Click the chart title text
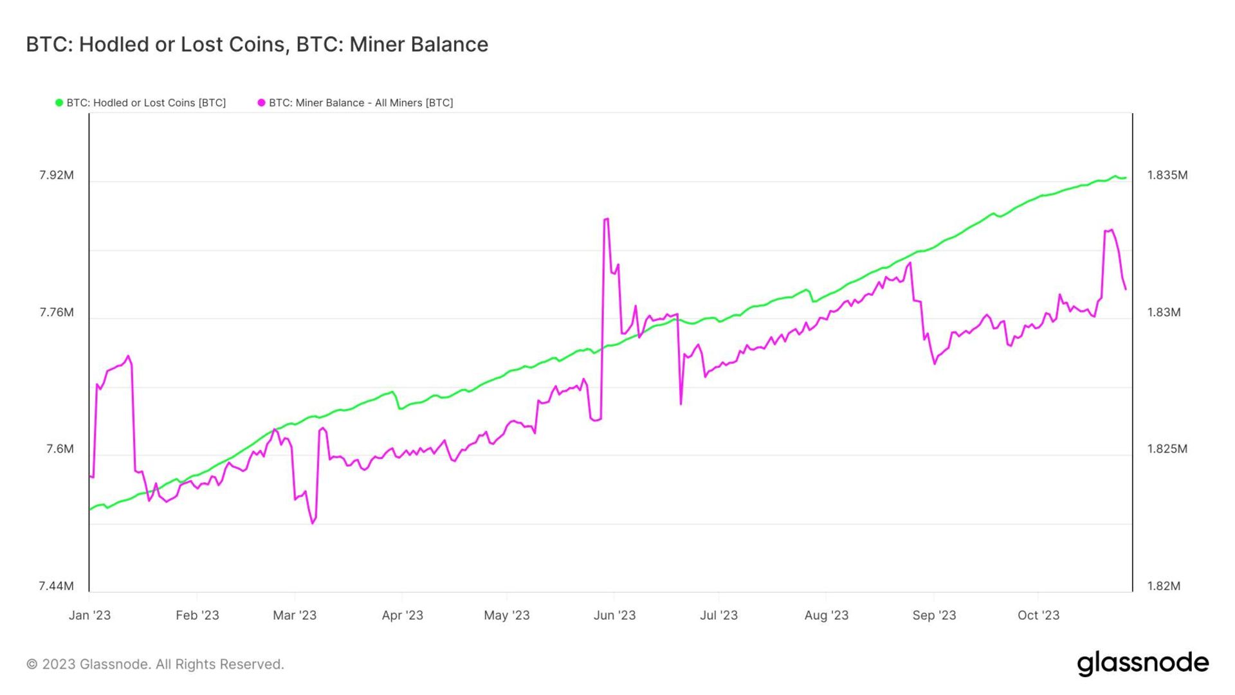Viewport: 1235px width, 695px height. tap(257, 44)
